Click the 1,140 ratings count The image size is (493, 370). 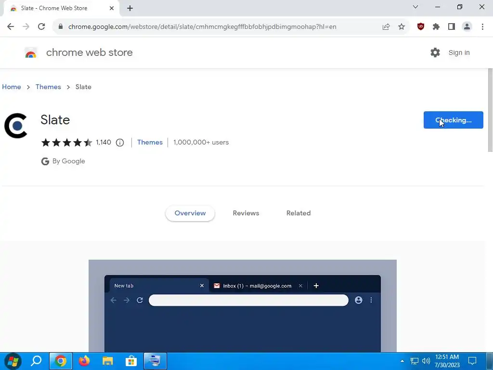click(x=104, y=143)
